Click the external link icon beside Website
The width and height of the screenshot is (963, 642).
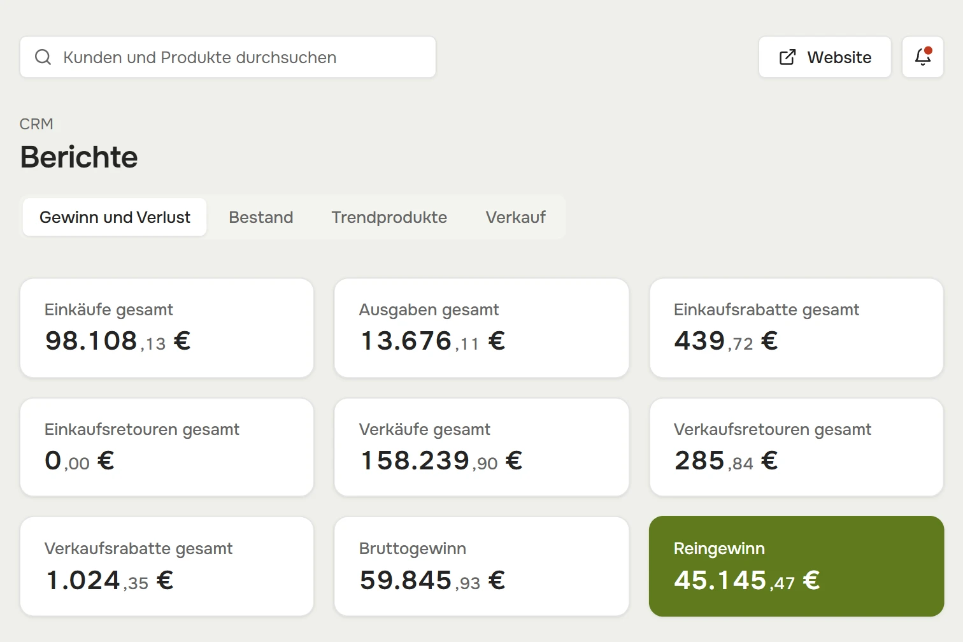pos(788,57)
